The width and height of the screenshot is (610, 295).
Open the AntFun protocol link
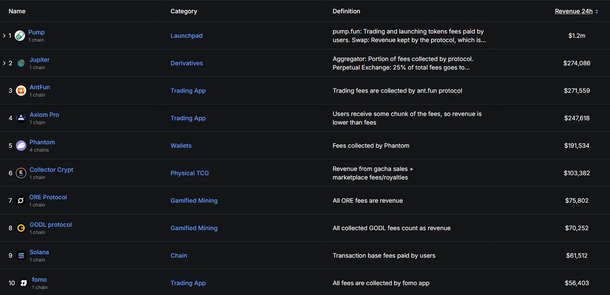click(x=40, y=87)
